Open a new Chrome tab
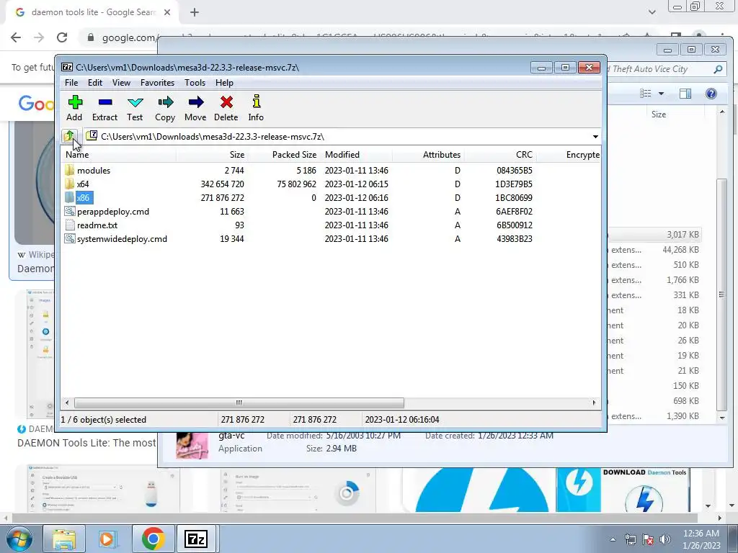Image resolution: width=738 pixels, height=553 pixels. [195, 13]
